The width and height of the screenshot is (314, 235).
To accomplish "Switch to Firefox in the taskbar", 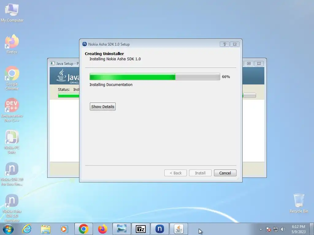I will click(102, 229).
